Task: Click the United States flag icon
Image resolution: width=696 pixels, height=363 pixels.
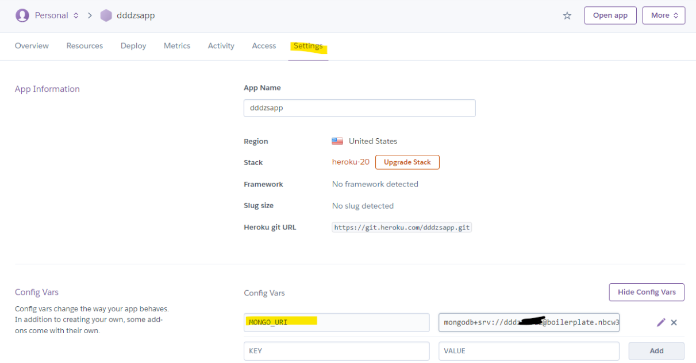Action: point(337,141)
